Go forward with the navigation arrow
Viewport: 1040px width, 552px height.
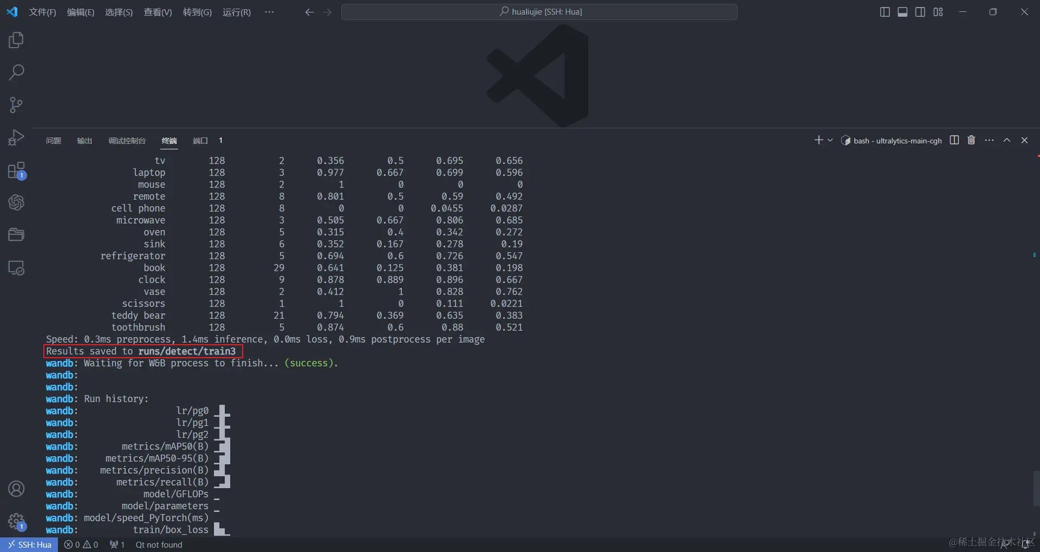(327, 12)
